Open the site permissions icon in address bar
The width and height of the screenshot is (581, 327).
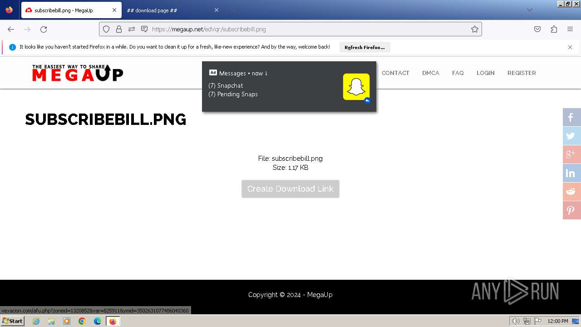tap(132, 29)
